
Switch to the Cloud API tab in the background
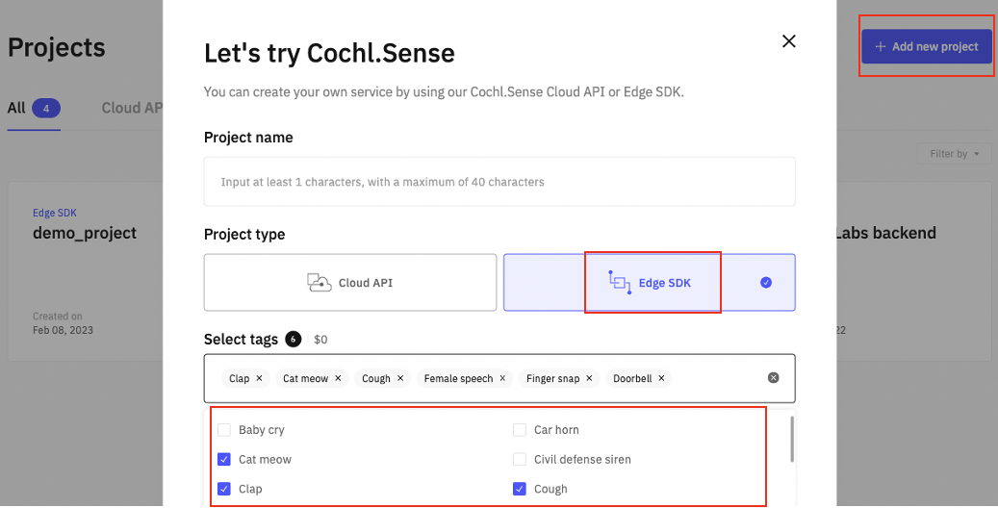(132, 108)
